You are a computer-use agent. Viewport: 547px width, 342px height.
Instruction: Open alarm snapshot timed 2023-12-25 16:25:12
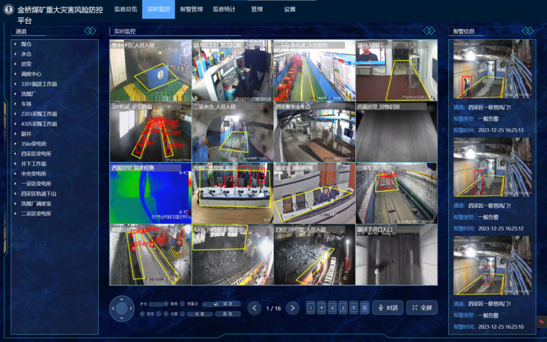(x=492, y=167)
